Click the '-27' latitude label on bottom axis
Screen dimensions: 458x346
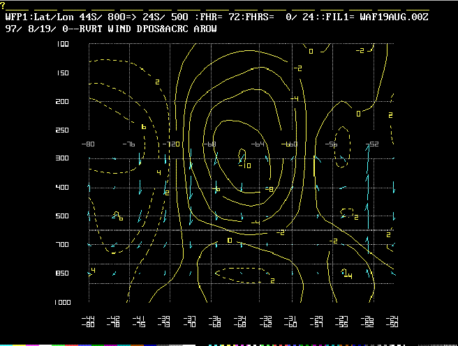tap(341, 318)
